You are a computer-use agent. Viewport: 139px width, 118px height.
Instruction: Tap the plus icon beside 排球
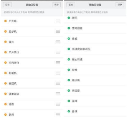pos(69,111)
